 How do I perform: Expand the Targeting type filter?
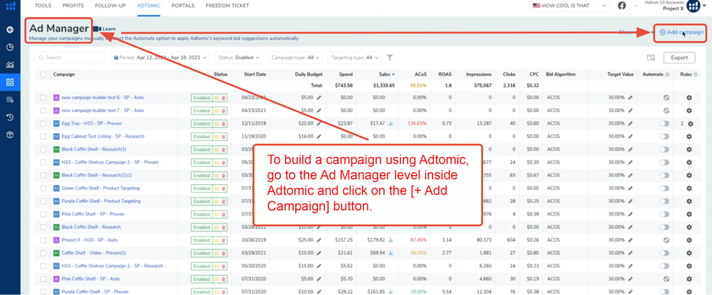354,57
